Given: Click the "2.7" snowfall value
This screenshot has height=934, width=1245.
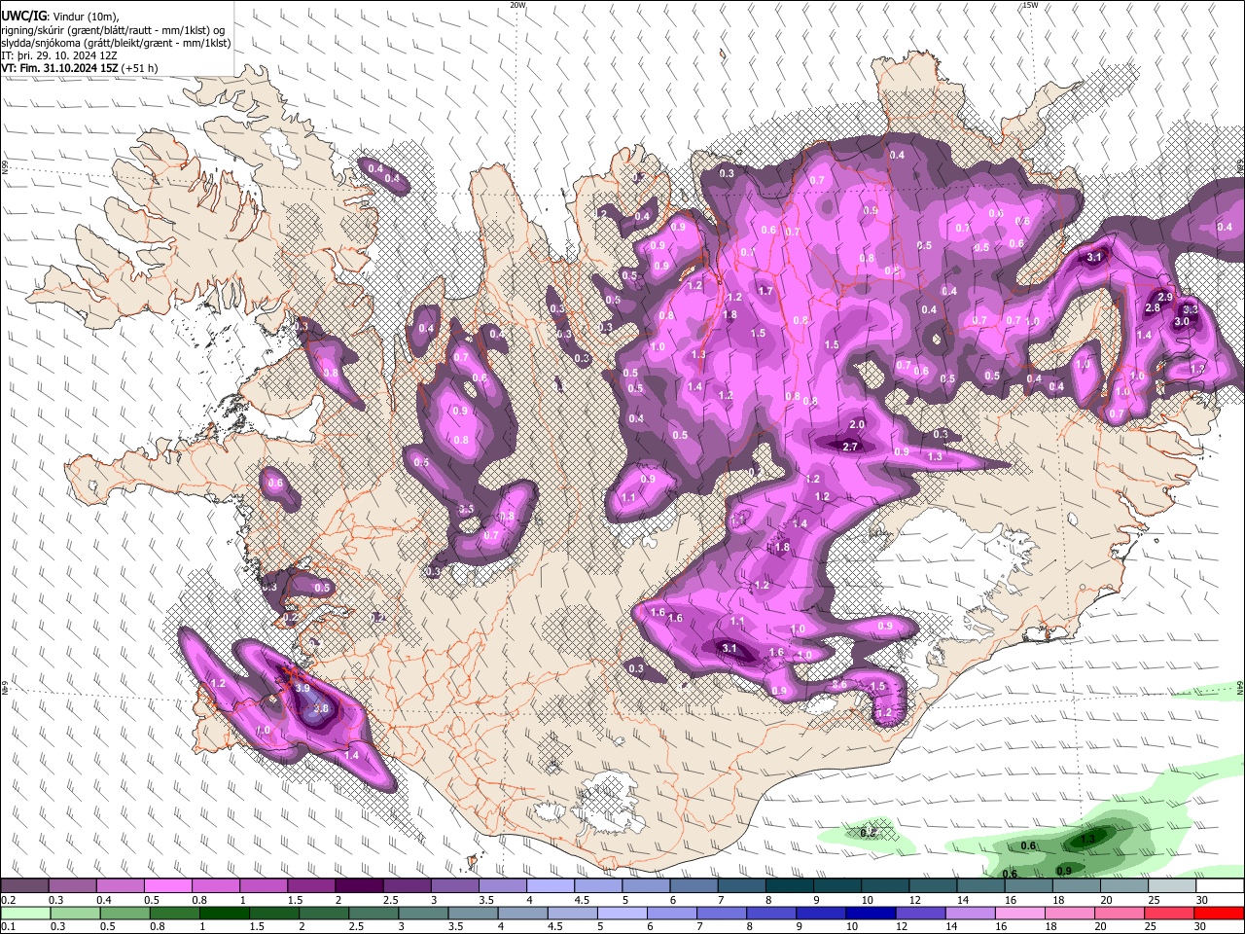Looking at the screenshot, I should point(850,447).
